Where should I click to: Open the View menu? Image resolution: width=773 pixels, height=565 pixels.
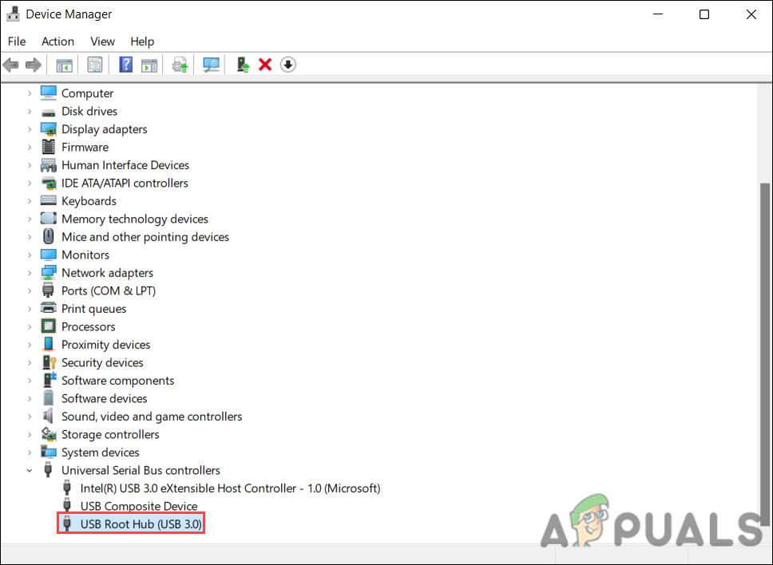pos(102,41)
